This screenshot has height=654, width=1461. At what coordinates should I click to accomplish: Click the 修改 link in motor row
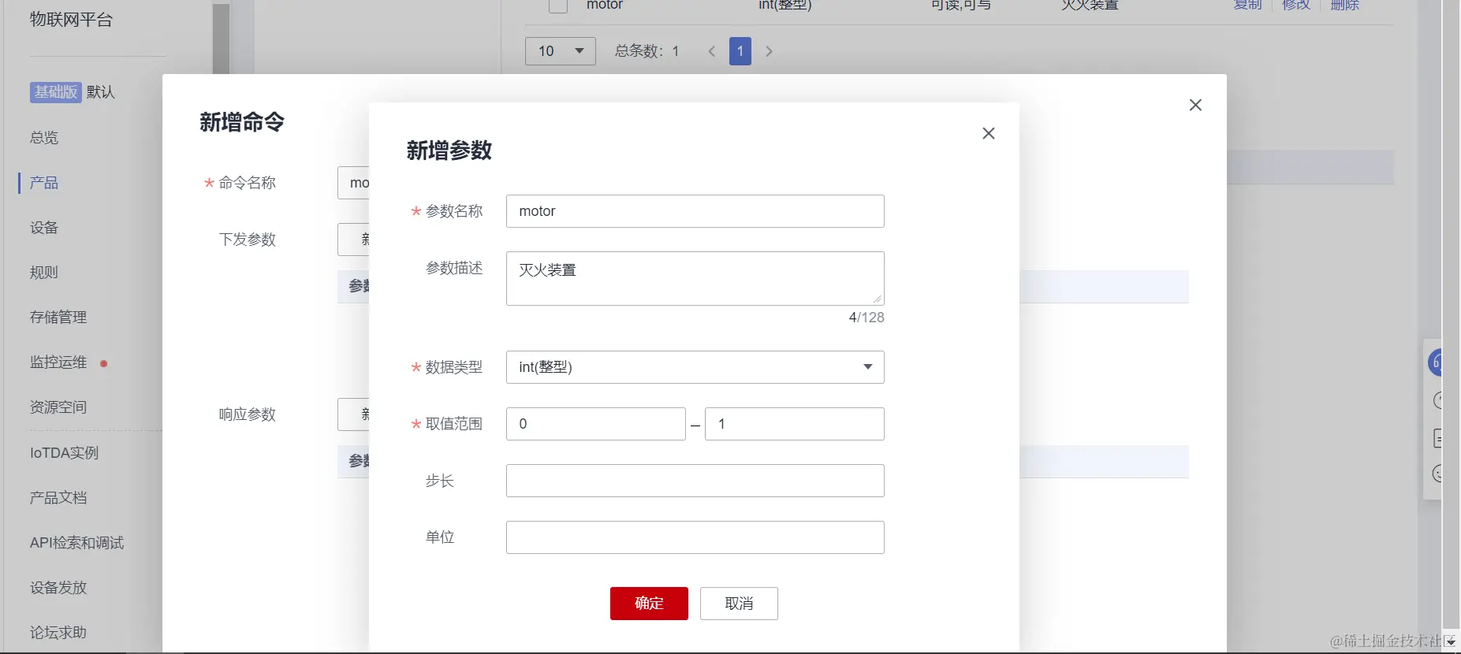coord(1296,5)
